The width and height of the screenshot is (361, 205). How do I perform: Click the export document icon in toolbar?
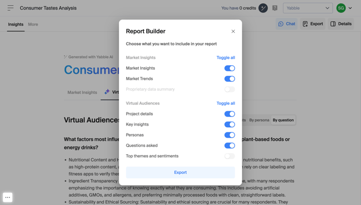[305, 24]
